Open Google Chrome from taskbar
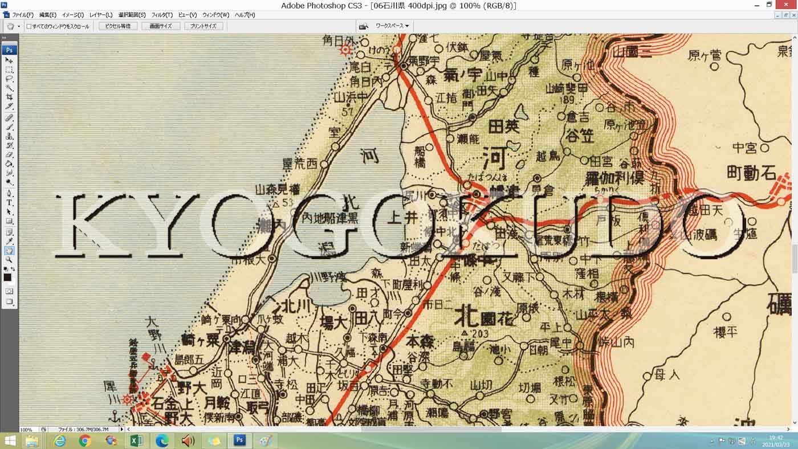Screen dimensions: 798x449 click(85, 440)
